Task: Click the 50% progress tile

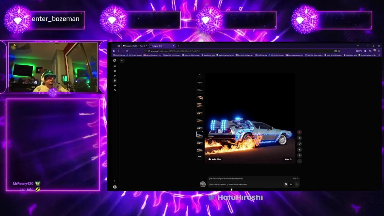Action: point(200,157)
